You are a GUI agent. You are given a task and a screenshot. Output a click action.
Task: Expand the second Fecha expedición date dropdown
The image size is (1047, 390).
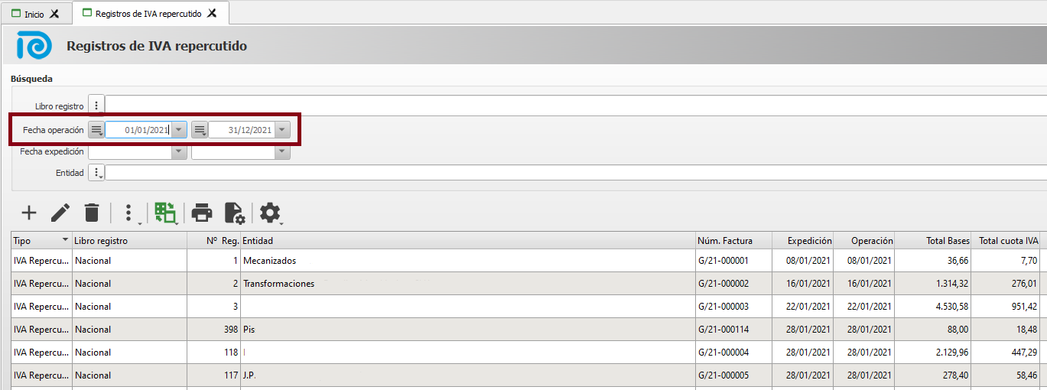[x=283, y=151]
